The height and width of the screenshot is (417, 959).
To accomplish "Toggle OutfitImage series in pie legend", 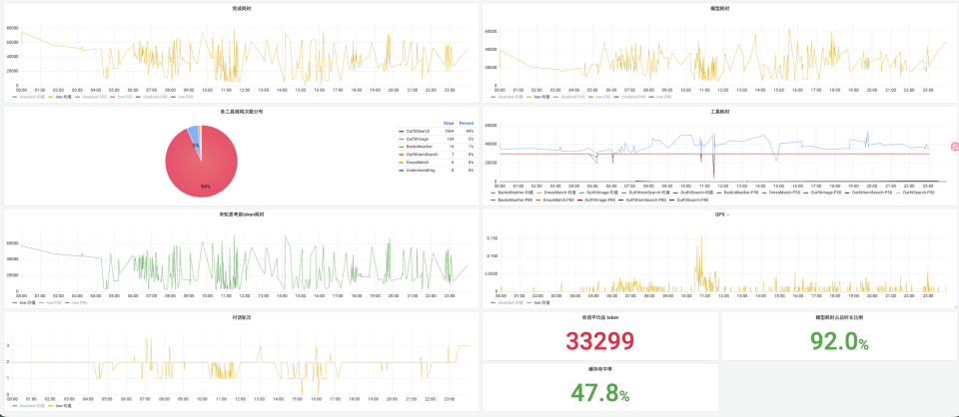I will tap(418, 140).
